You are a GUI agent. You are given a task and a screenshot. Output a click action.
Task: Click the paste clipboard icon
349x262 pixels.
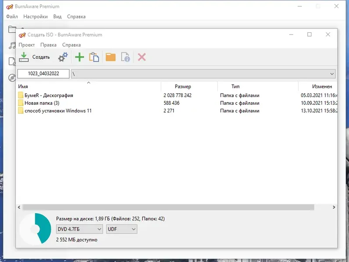[94, 57]
